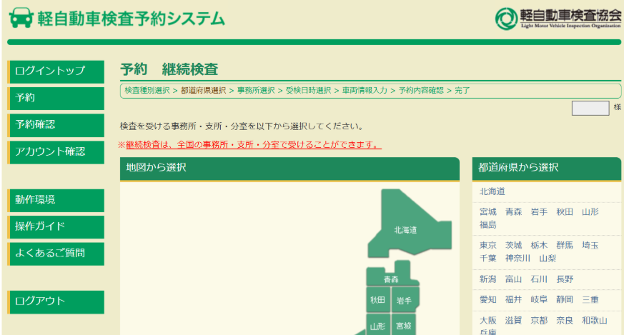Click 秋田 in the prefecture list

pos(565,211)
